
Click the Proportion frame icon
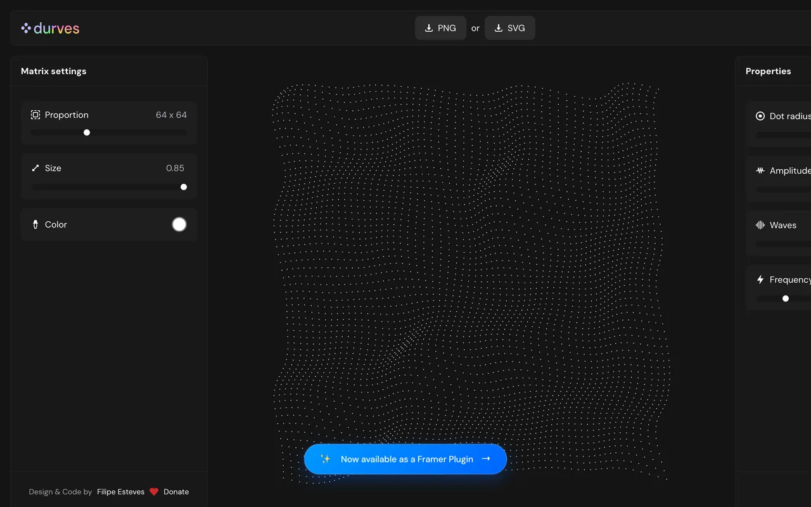tap(35, 115)
